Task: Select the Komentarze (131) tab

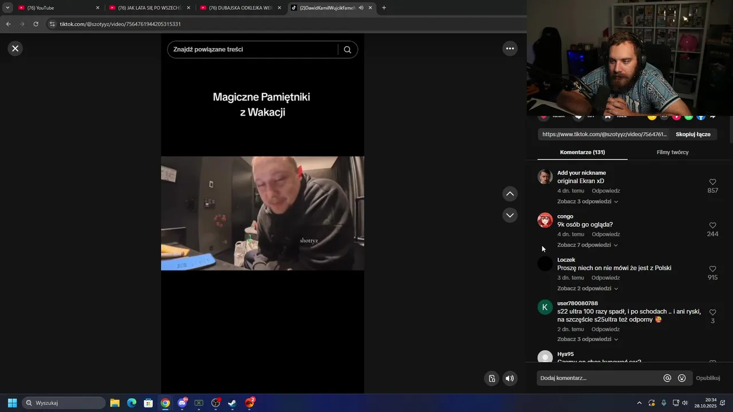Action: click(x=582, y=152)
